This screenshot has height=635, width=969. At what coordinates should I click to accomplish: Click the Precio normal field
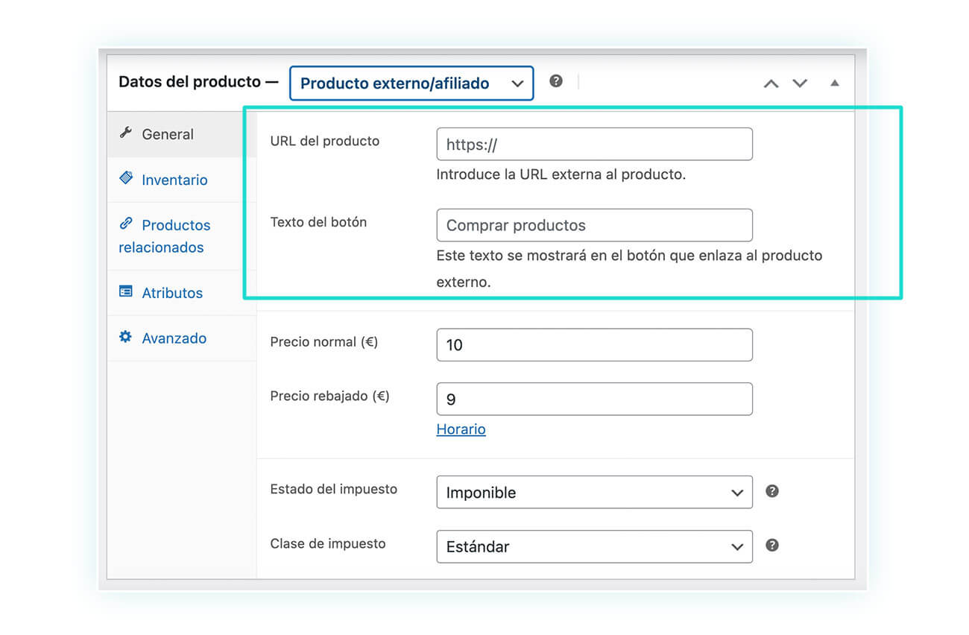594,345
